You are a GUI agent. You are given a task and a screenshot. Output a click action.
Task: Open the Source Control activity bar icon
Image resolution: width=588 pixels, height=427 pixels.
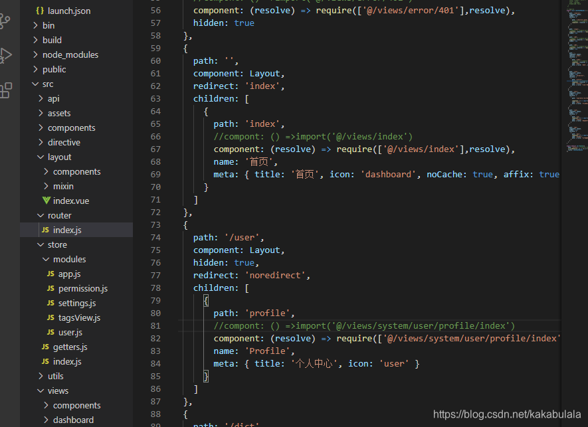[5, 21]
